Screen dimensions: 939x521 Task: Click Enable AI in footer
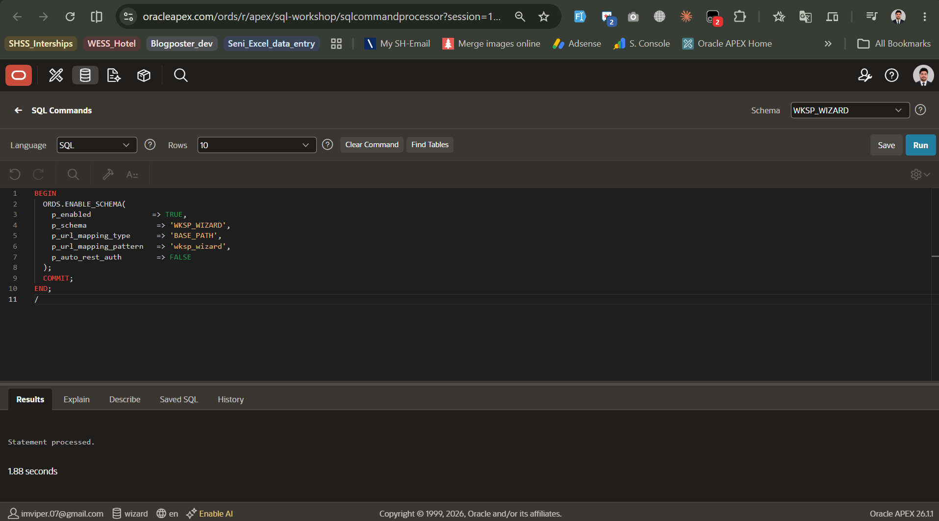click(209, 514)
